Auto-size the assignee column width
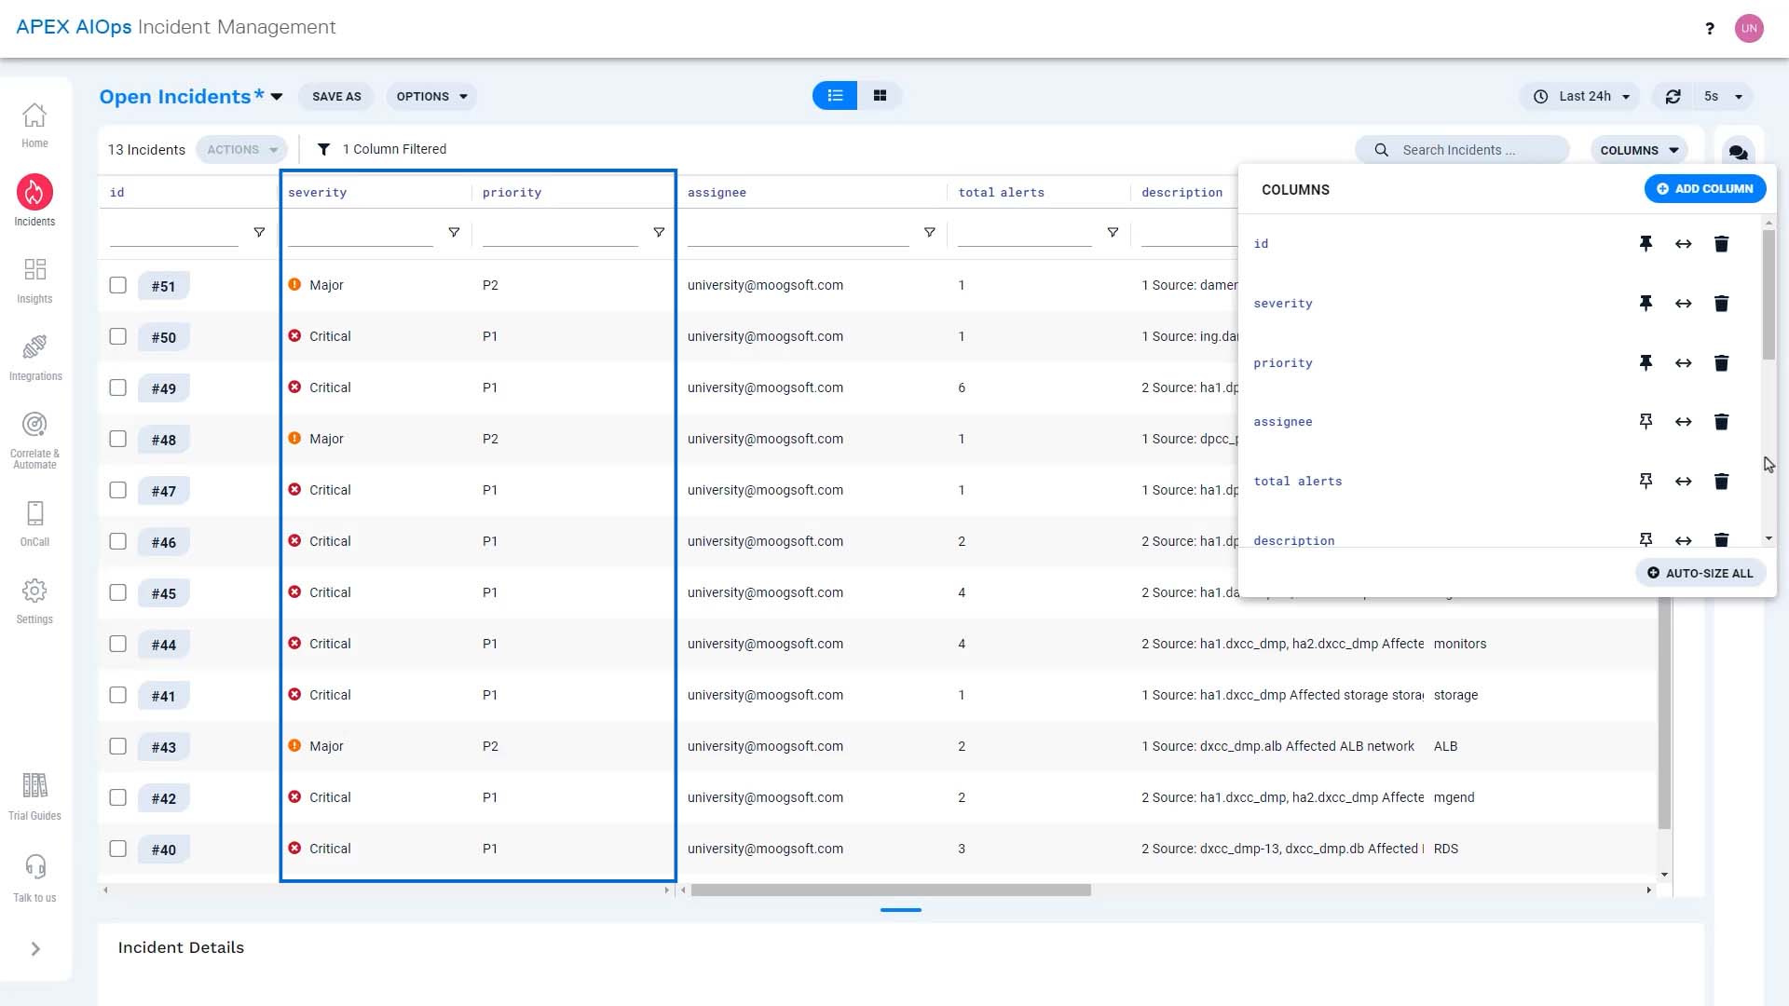Image resolution: width=1789 pixels, height=1006 pixels. (x=1683, y=422)
